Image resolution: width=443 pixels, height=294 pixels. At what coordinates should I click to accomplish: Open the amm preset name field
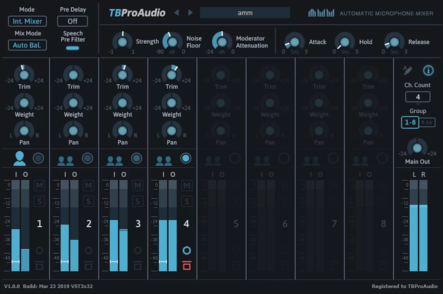(x=245, y=13)
